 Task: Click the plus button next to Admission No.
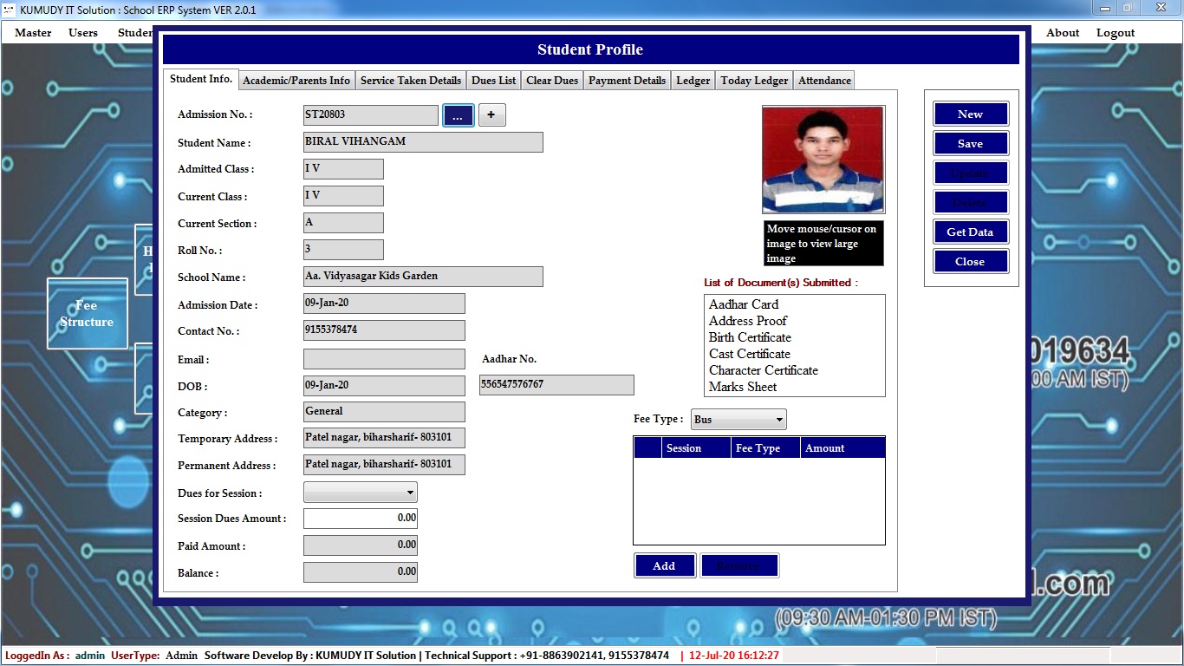[491, 115]
